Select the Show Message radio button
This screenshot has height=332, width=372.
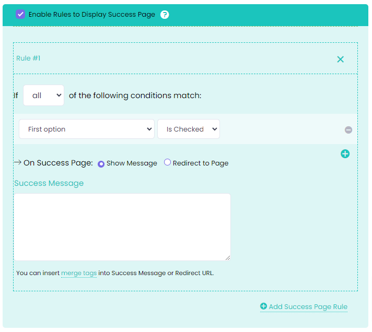(x=101, y=163)
